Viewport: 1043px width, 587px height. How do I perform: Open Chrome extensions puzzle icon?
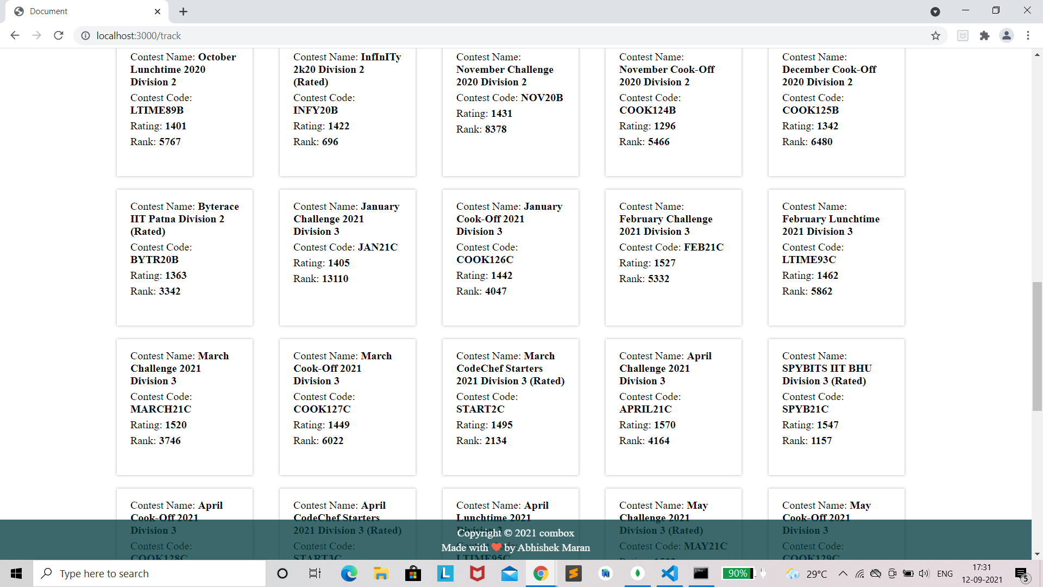click(x=984, y=35)
